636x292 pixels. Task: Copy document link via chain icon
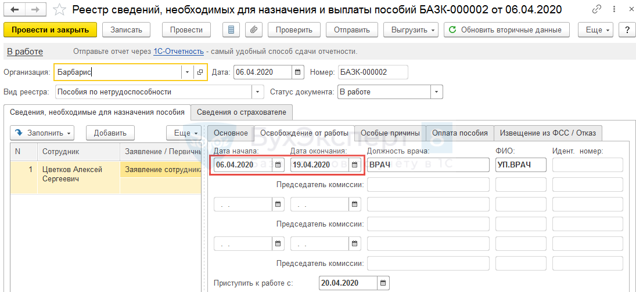click(x=597, y=10)
